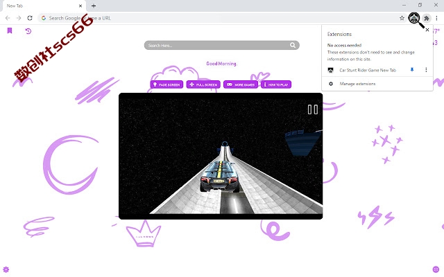Open the apps grid icon at the bottom right

click(436, 269)
